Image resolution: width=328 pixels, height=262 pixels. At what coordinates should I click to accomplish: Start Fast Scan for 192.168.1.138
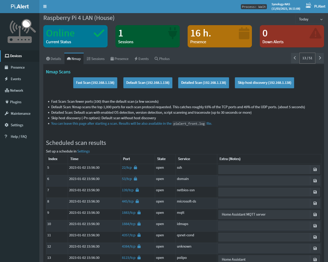click(95, 83)
